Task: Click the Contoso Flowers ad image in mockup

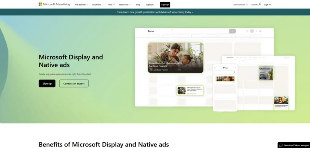Action: (176, 58)
